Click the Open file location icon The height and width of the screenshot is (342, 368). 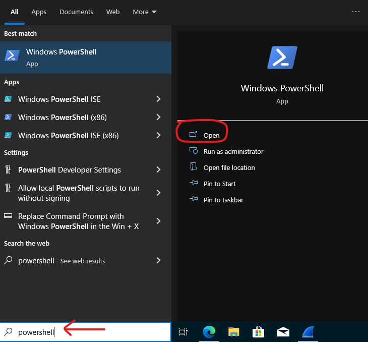click(194, 166)
